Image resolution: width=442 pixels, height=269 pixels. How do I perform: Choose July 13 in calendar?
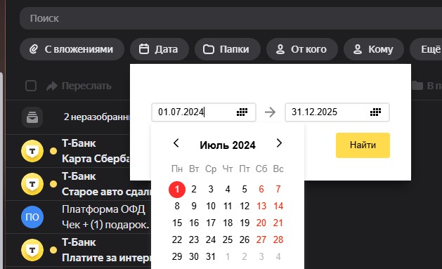click(x=261, y=206)
